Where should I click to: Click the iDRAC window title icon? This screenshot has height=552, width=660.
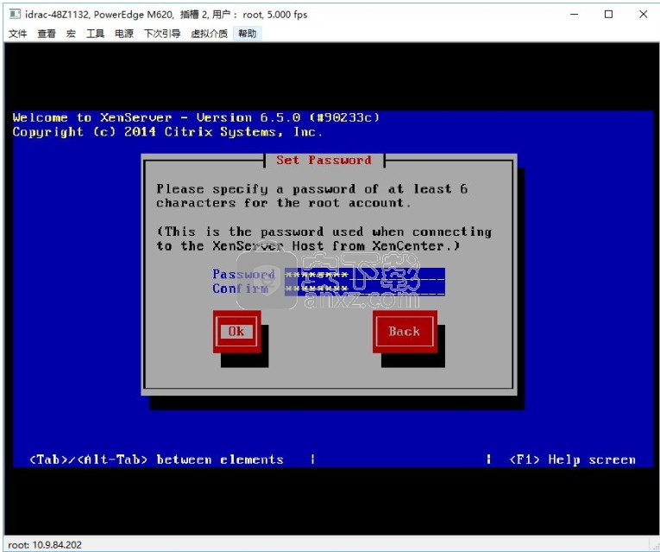[16, 15]
